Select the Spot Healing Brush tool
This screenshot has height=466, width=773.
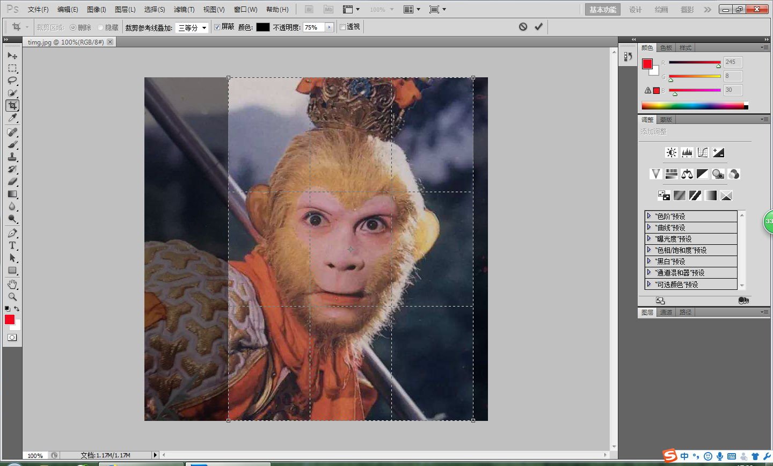pos(12,132)
